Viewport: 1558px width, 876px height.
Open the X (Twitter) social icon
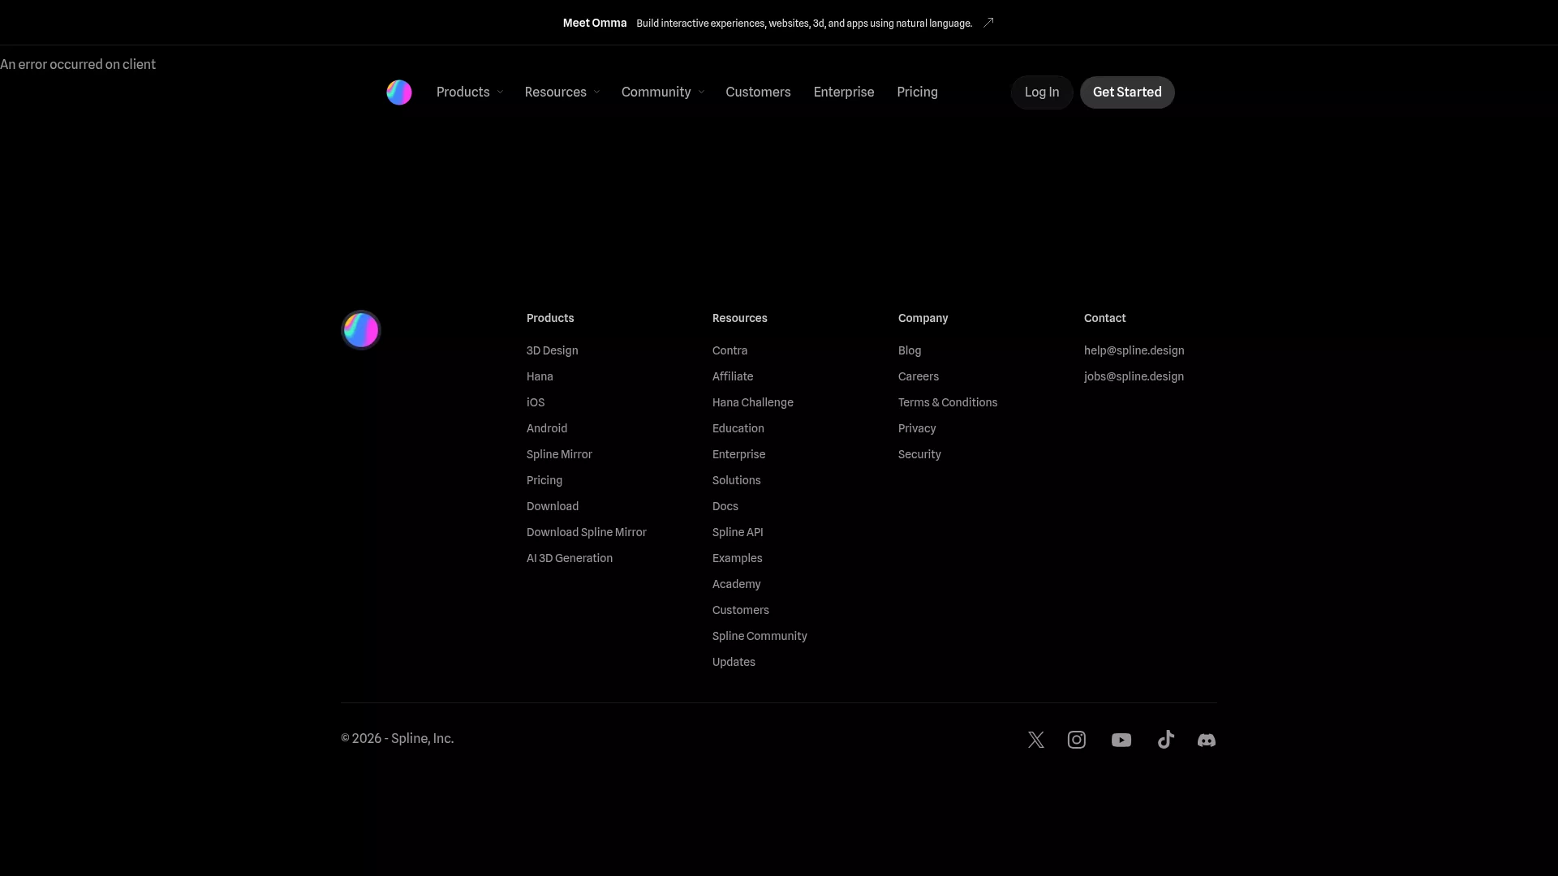1036,740
